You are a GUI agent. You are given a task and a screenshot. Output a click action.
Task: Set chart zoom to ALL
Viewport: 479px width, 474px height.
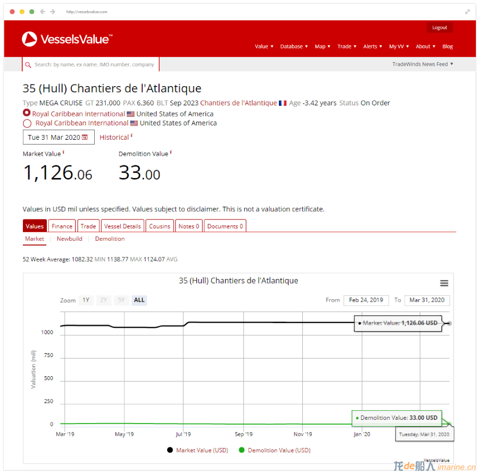coord(139,300)
